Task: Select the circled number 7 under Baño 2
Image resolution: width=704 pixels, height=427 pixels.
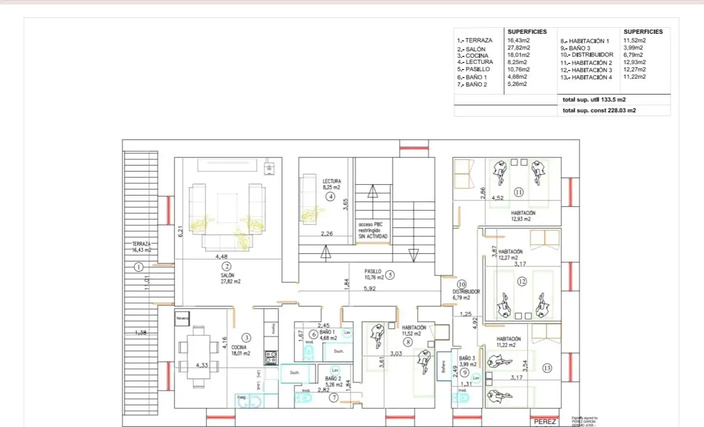Action: [334, 398]
